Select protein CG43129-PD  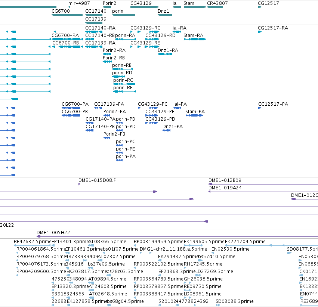[x=152, y=123]
